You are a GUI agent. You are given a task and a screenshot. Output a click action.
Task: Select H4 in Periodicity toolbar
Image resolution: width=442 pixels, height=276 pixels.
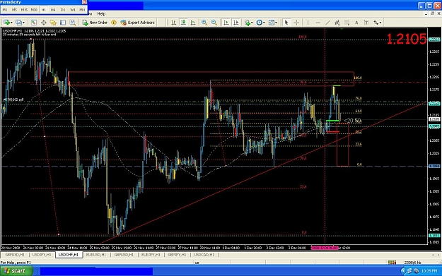[x=53, y=10]
